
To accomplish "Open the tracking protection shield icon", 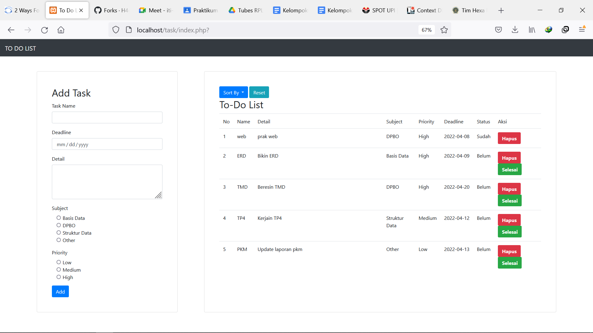I will [x=116, y=30].
